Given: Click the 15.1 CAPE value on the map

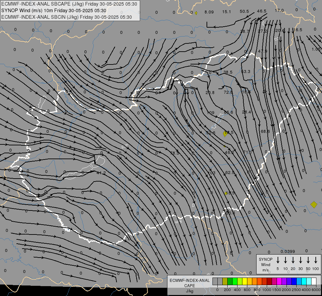Looking at the screenshot, I should click(227, 12).
